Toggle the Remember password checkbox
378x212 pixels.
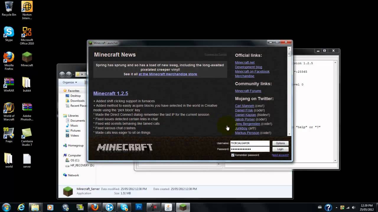pos(233,155)
